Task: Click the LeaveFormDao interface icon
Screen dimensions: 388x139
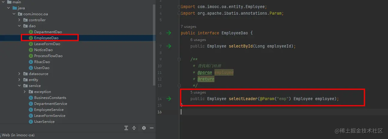Action: (x=31, y=44)
